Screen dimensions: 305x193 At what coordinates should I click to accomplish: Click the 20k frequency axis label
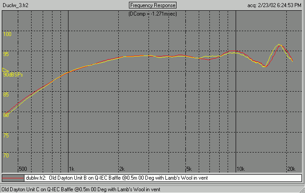(x=291, y=169)
